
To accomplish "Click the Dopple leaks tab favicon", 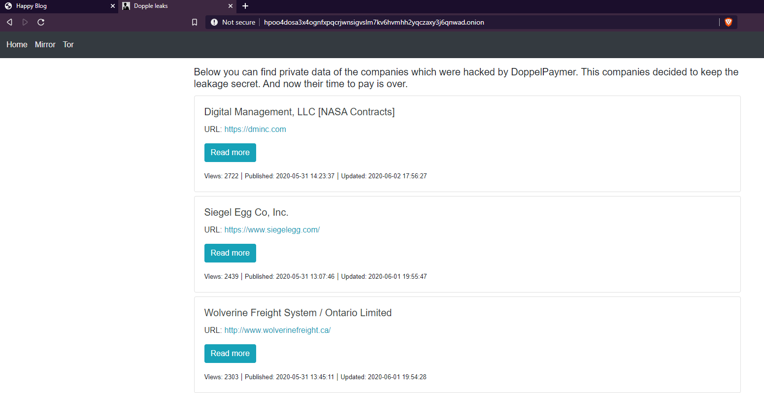I will [x=126, y=6].
